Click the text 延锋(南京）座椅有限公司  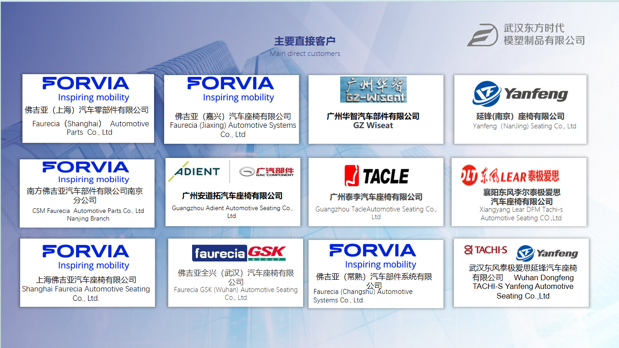520,116
